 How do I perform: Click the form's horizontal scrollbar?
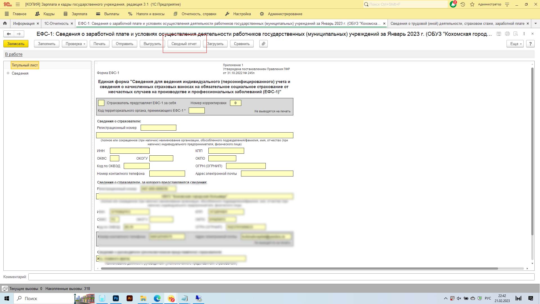[300, 269]
